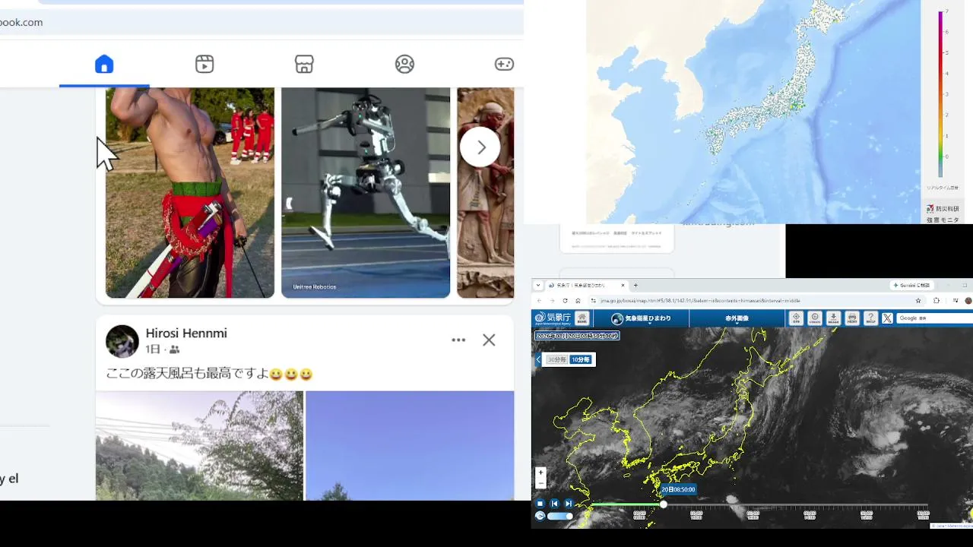Open the Facebook Gaming tab

tap(504, 65)
